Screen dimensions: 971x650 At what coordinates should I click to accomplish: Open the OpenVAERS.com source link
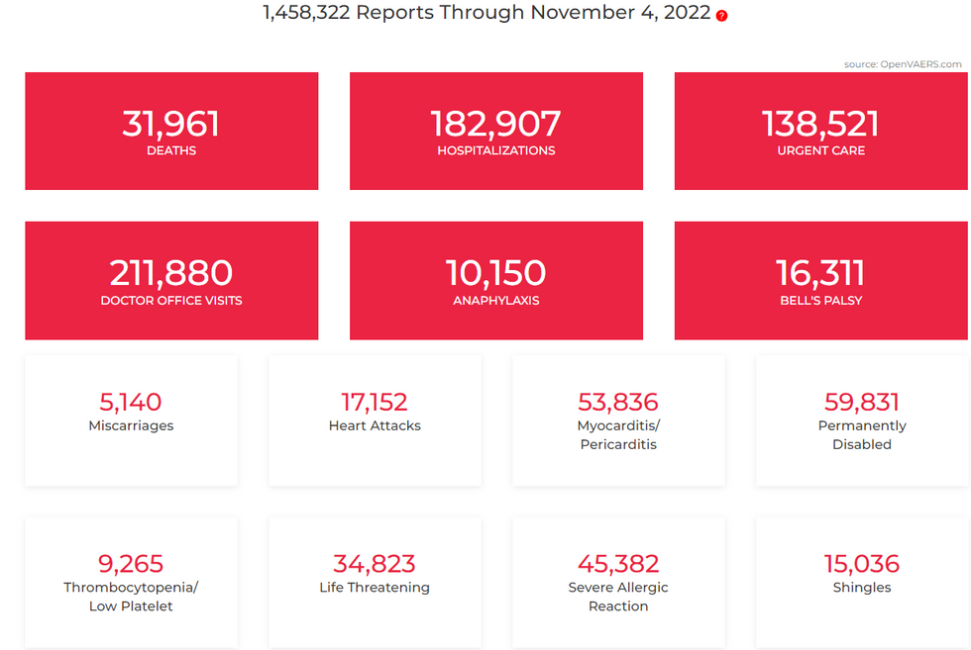[902, 64]
